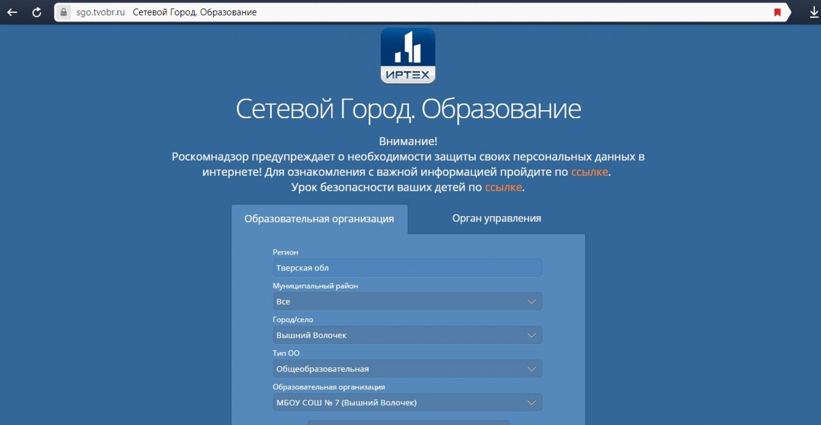
Task: Open the personal data protection 'ссылке' link
Action: click(x=589, y=172)
